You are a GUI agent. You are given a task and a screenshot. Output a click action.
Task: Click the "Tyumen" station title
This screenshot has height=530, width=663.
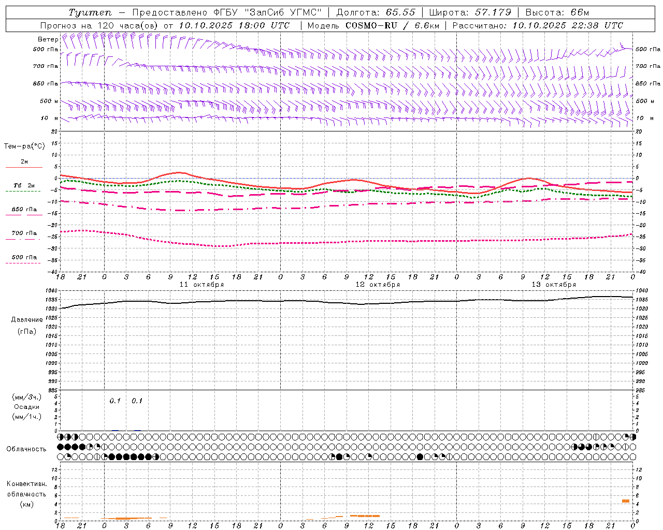pos(90,12)
